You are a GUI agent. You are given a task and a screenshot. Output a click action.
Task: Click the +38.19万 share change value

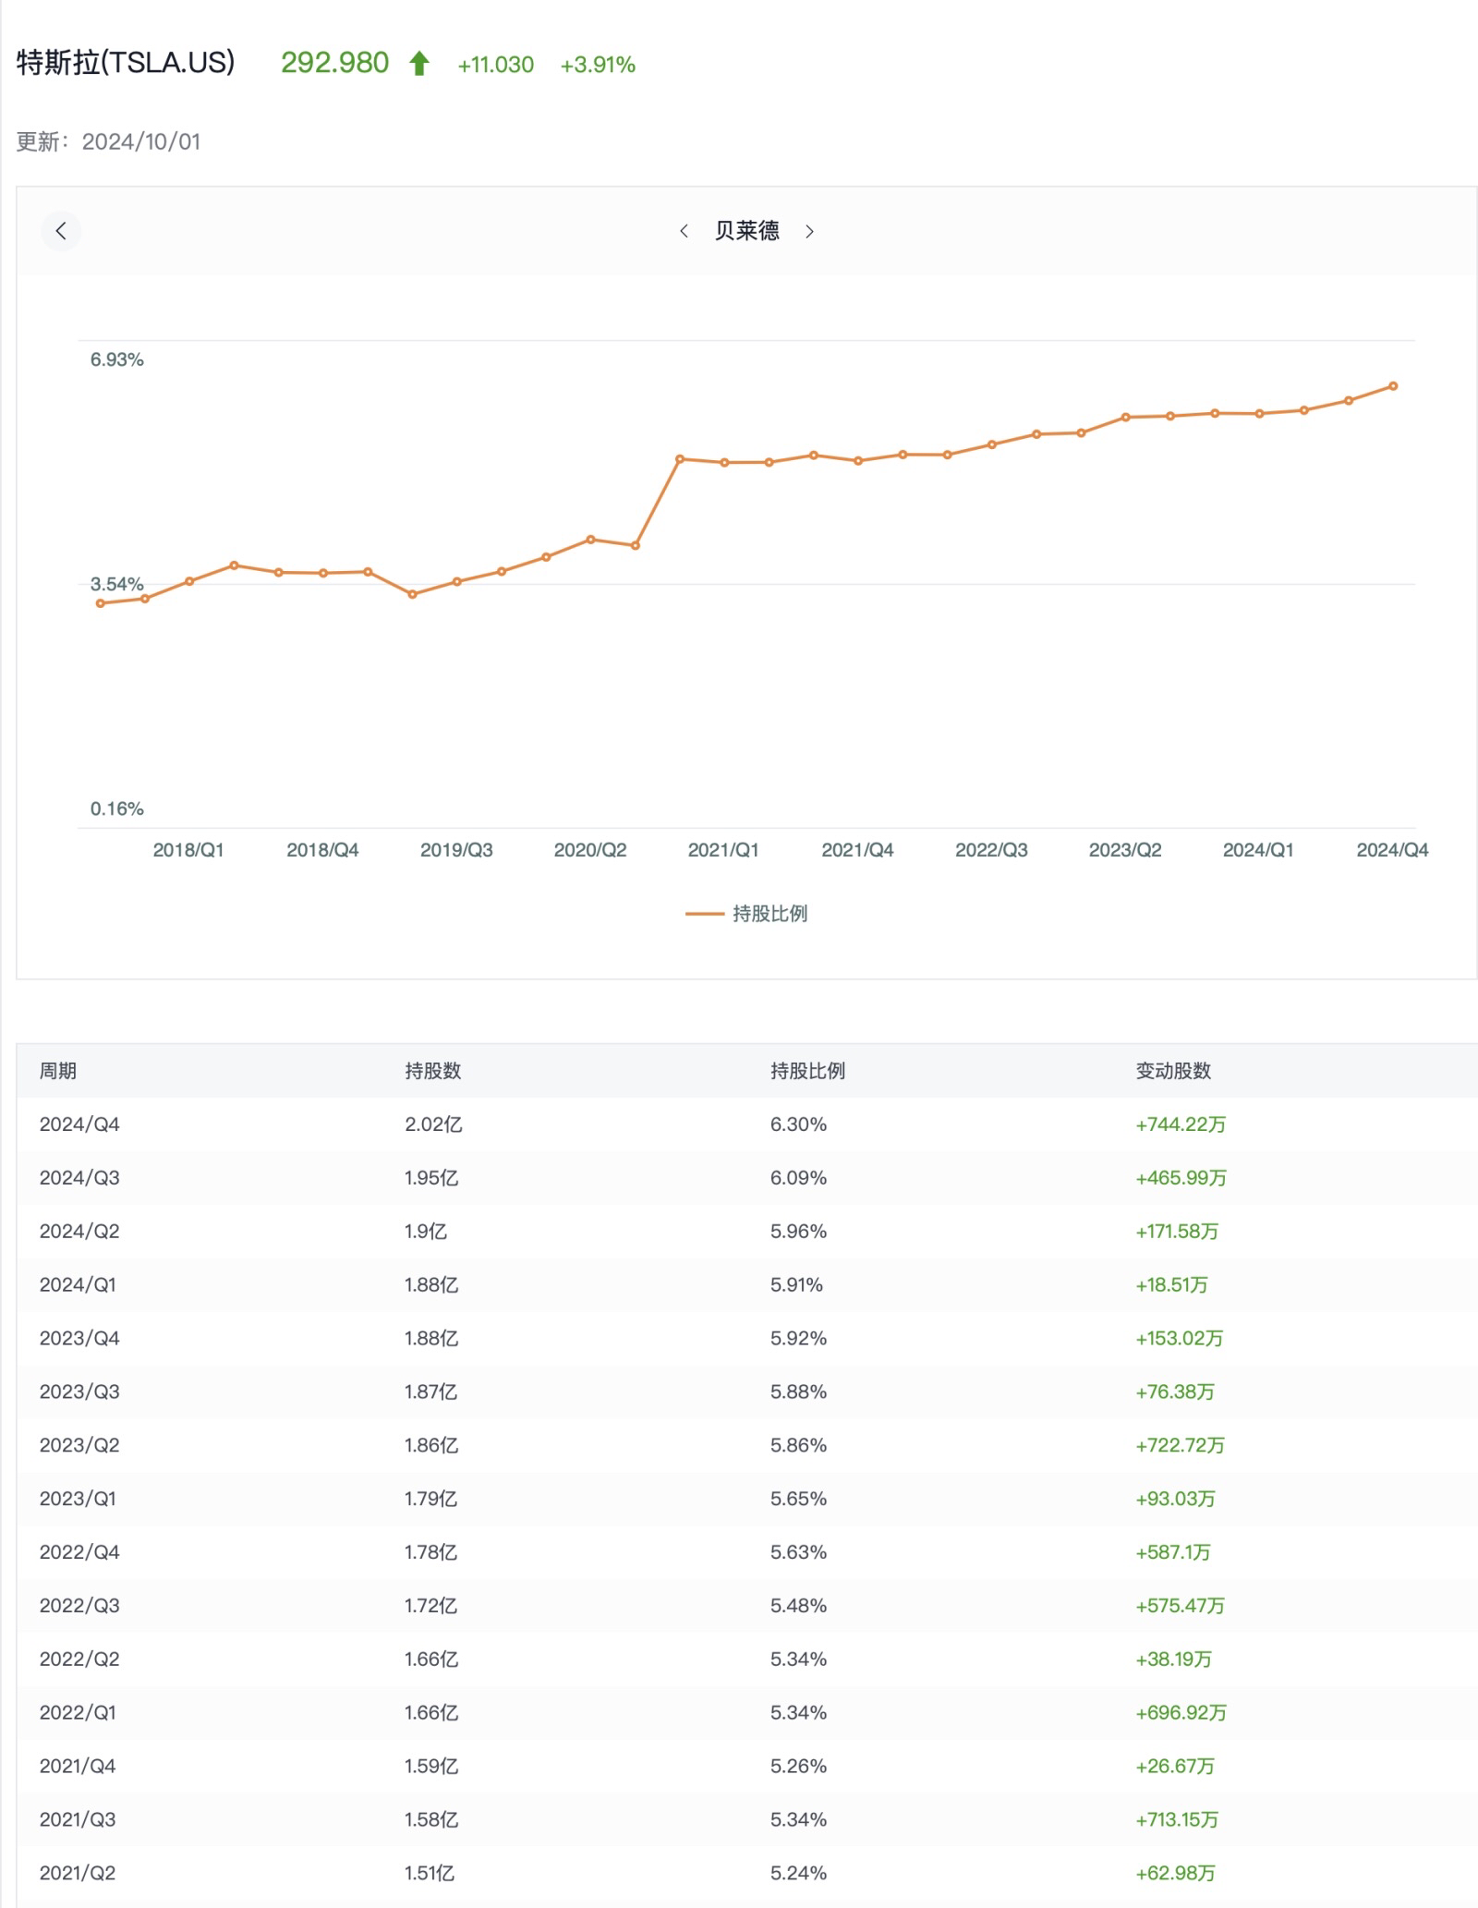(x=1173, y=1659)
